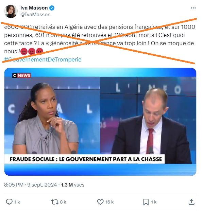Open the @IvaMasson handle link

[x=36, y=15]
